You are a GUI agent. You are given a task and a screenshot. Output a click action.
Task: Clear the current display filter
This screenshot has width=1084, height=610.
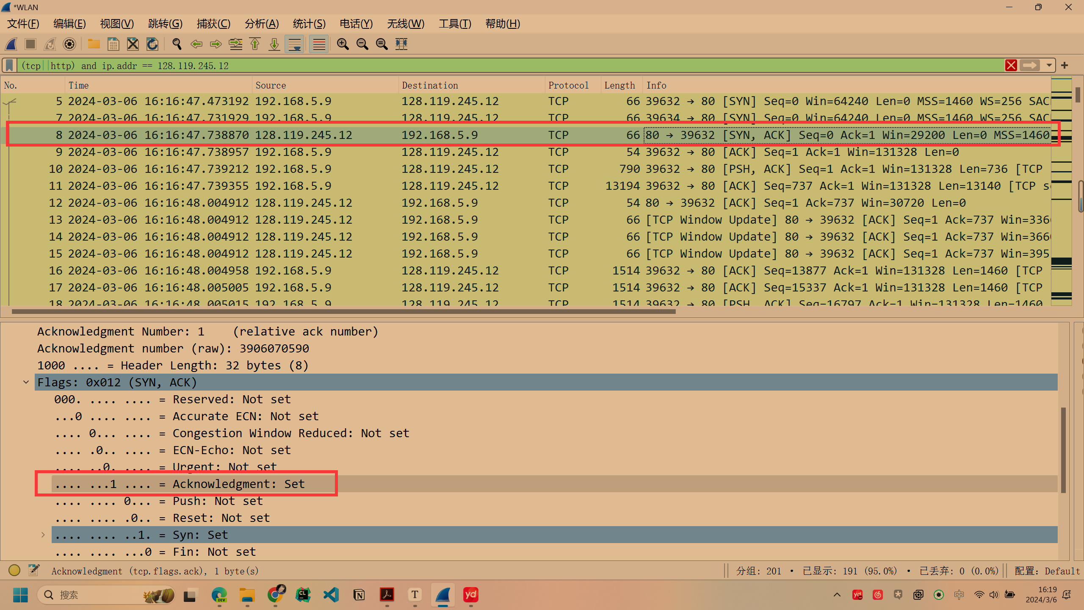tap(1012, 65)
